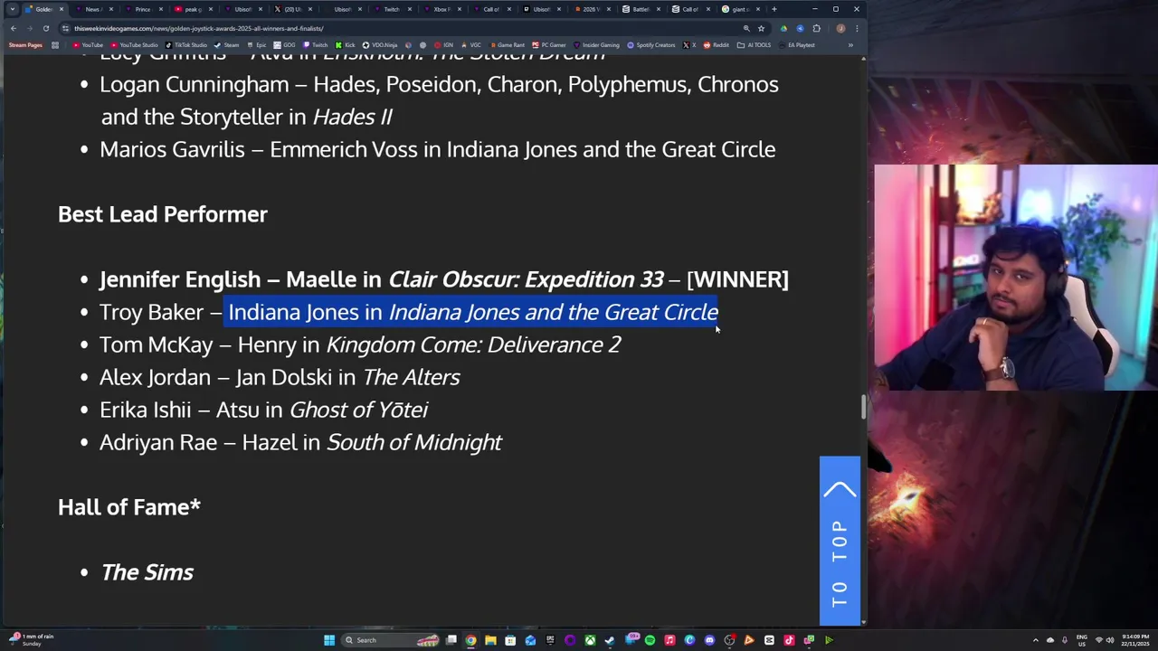Switch to the Xbox tab

coord(442,9)
